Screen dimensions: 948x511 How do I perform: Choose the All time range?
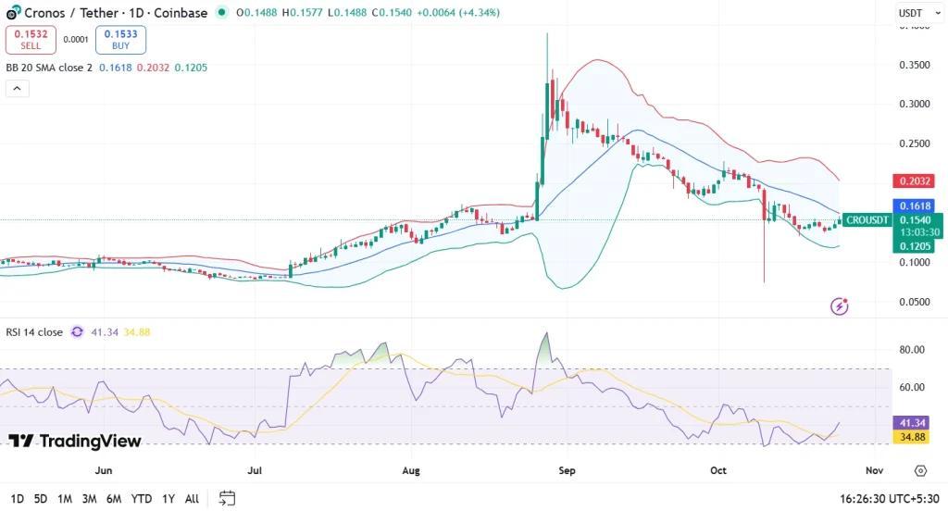pos(192,498)
